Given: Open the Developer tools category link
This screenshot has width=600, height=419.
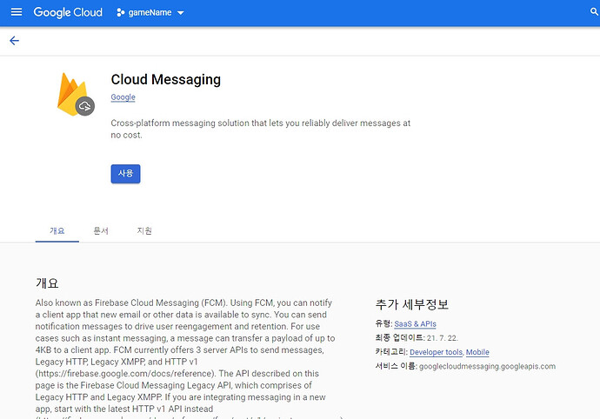Looking at the screenshot, I should click(x=437, y=352).
